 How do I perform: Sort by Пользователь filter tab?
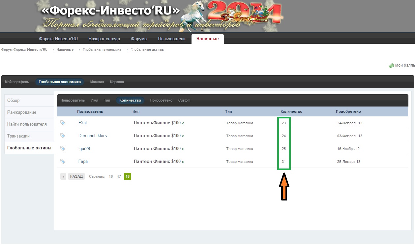click(x=73, y=100)
